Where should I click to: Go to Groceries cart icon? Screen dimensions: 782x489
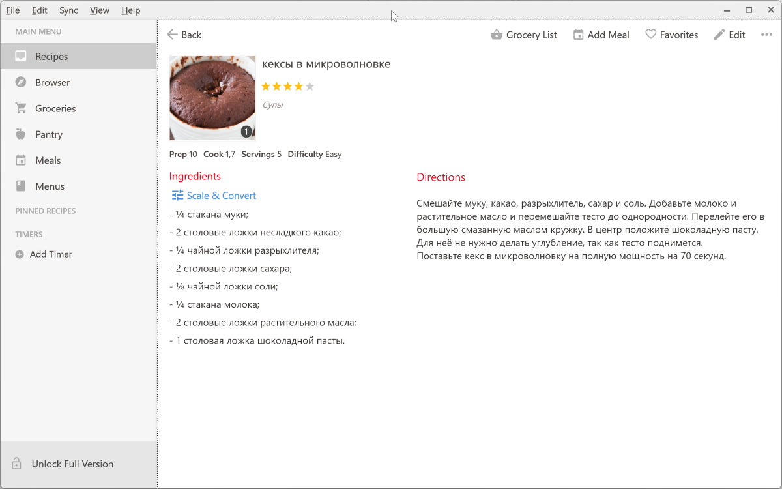(x=21, y=108)
